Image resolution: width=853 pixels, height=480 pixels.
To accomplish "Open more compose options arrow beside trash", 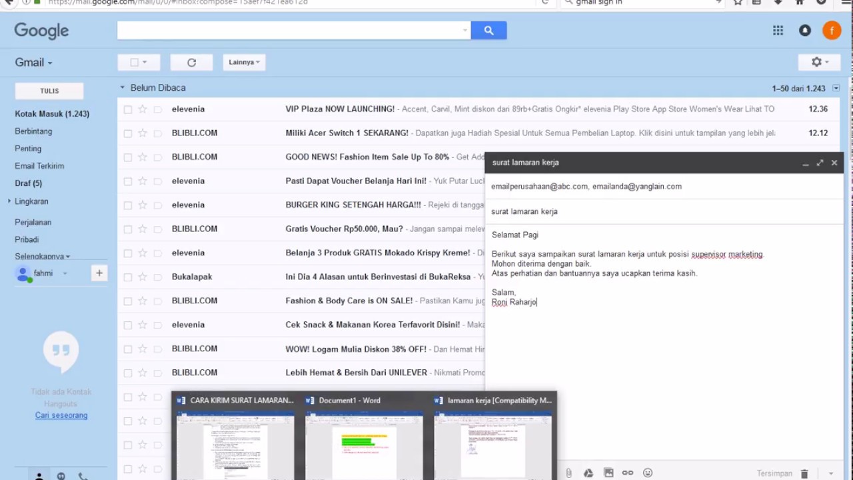I will tap(830, 473).
